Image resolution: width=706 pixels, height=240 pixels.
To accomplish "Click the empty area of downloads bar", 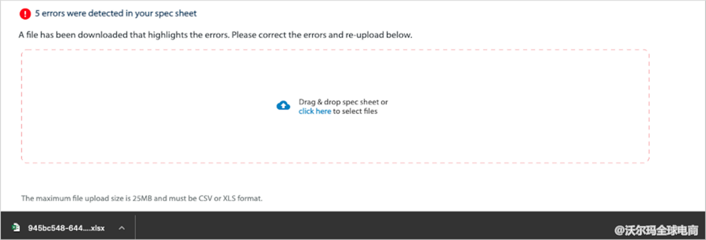I will click(355, 228).
